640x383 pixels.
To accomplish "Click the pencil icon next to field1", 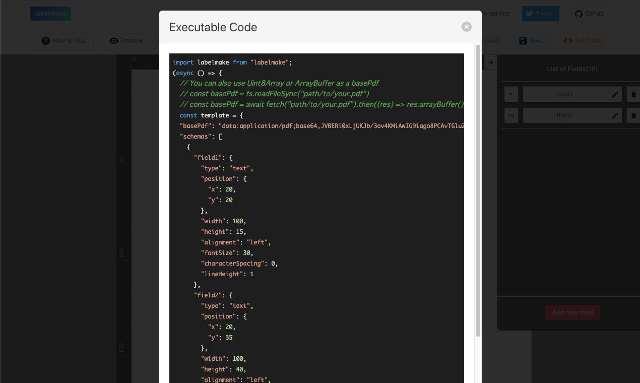I will click(615, 94).
